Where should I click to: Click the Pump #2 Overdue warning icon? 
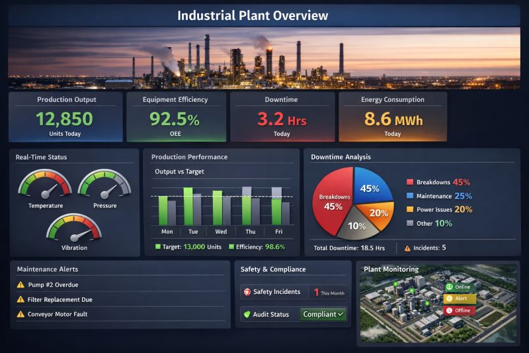(21, 285)
